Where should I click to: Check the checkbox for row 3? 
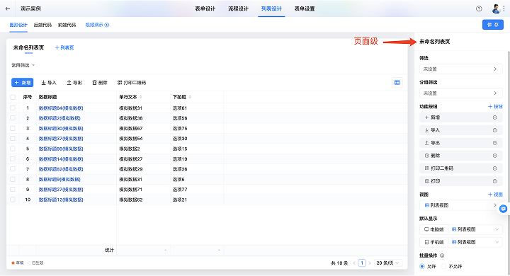(13, 128)
